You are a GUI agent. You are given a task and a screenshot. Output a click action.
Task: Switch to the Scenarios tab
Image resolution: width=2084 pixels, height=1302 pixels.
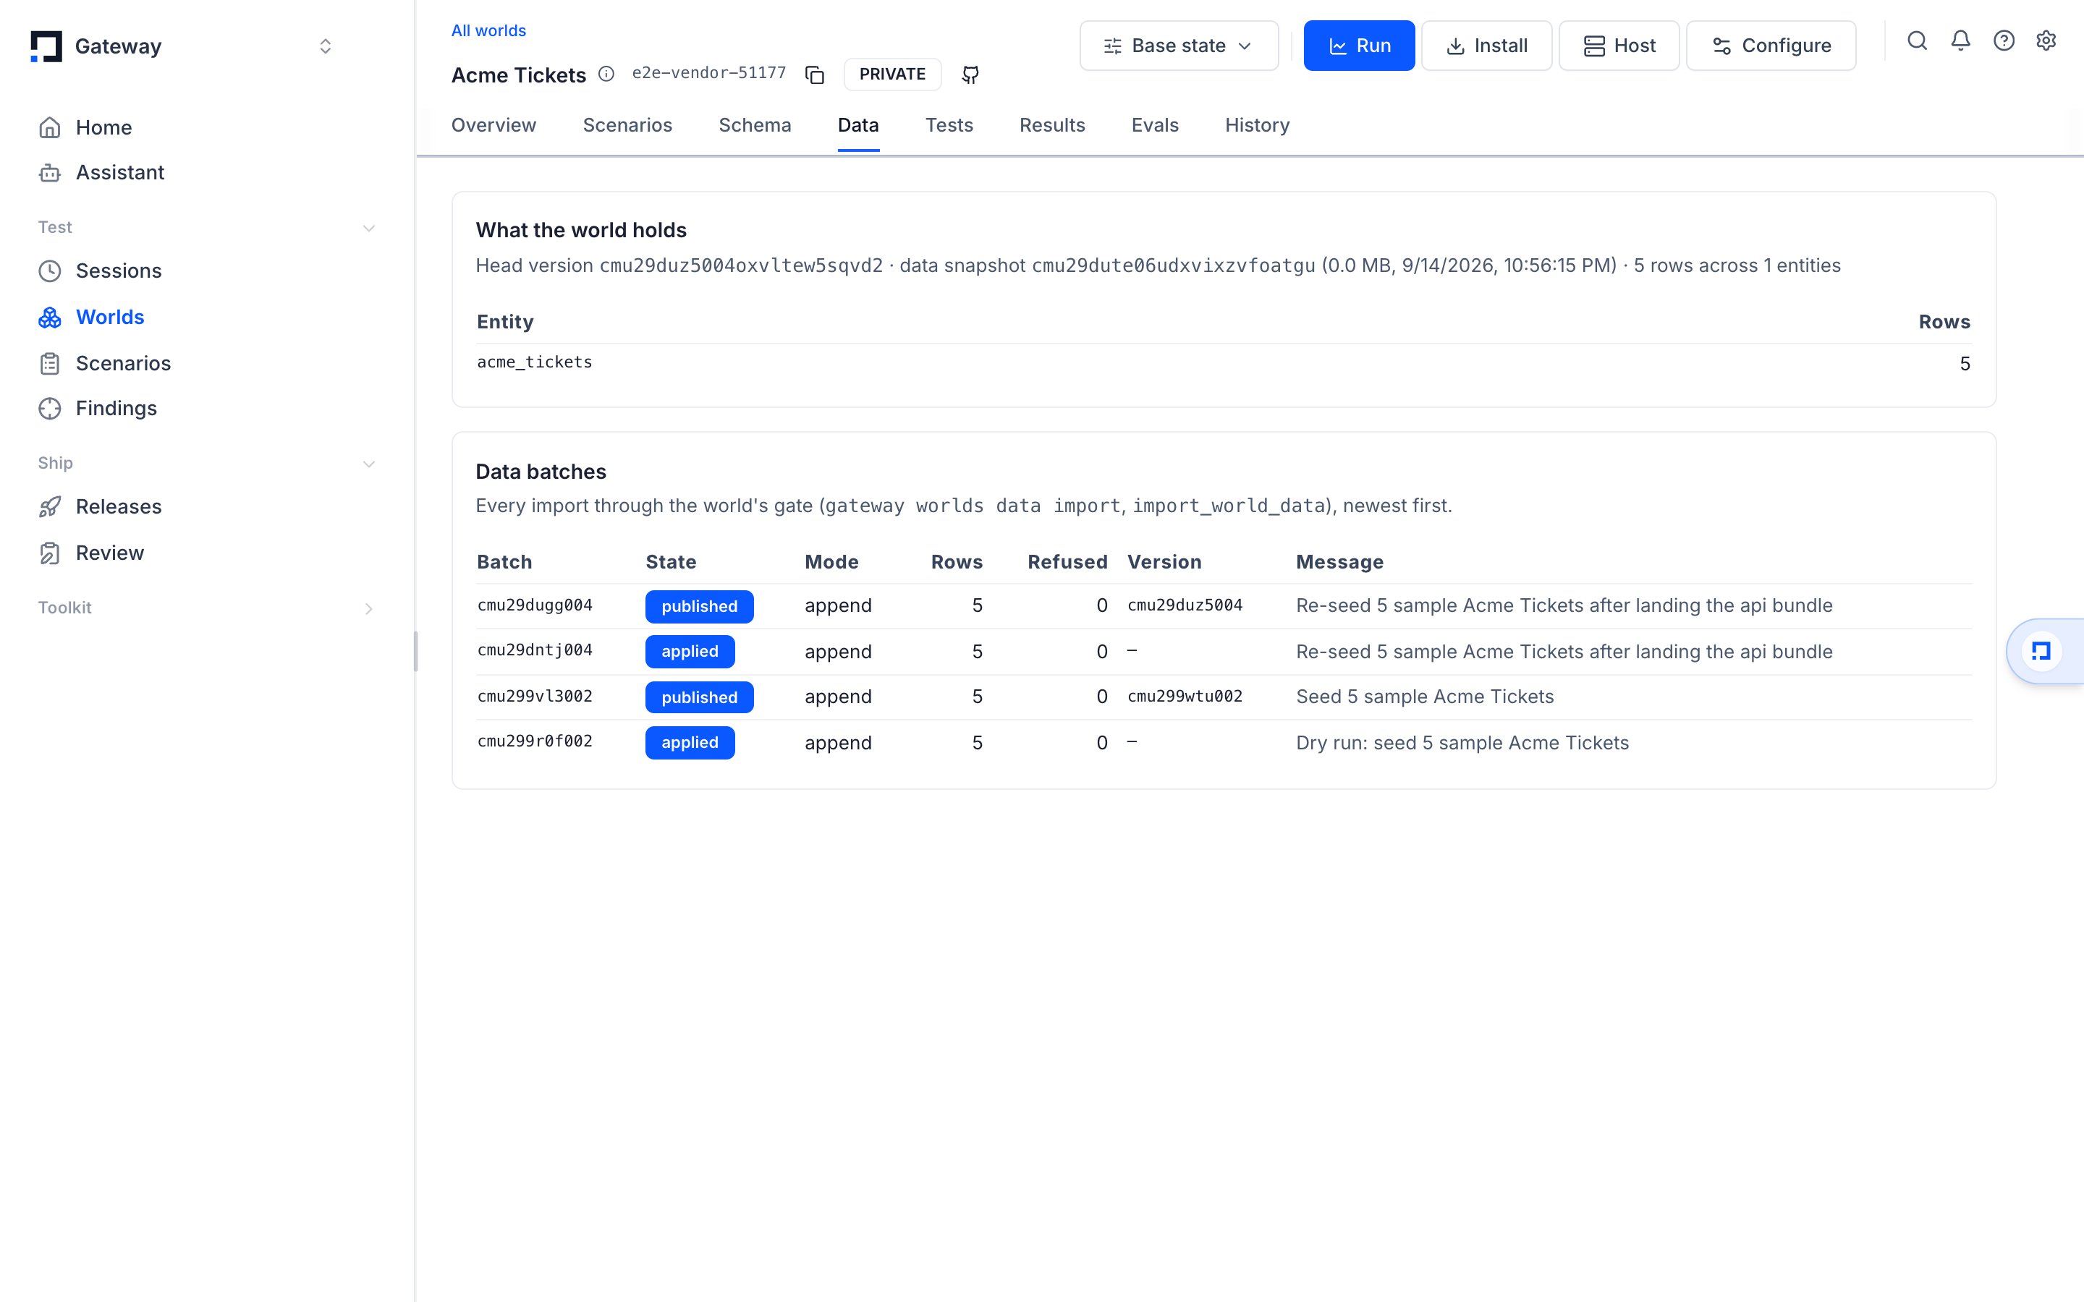(x=627, y=126)
